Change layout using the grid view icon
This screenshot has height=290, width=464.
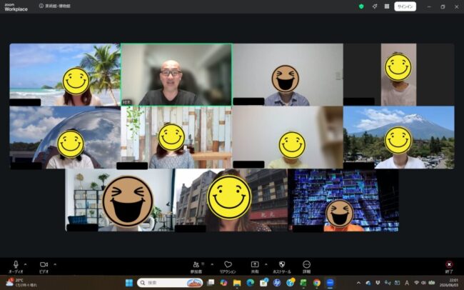387,6
